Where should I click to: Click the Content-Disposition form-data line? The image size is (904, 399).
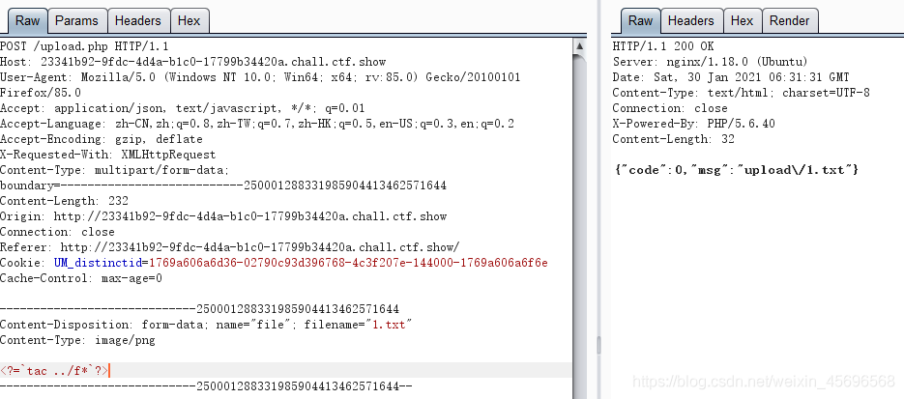coord(206,325)
